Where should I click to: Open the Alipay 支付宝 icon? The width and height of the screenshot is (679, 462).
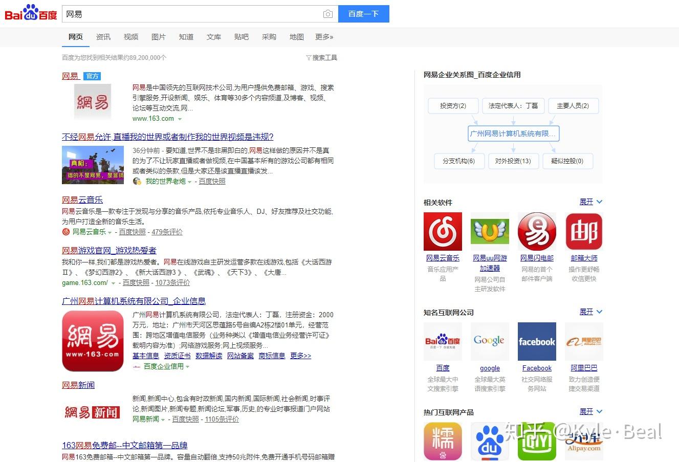click(x=584, y=441)
